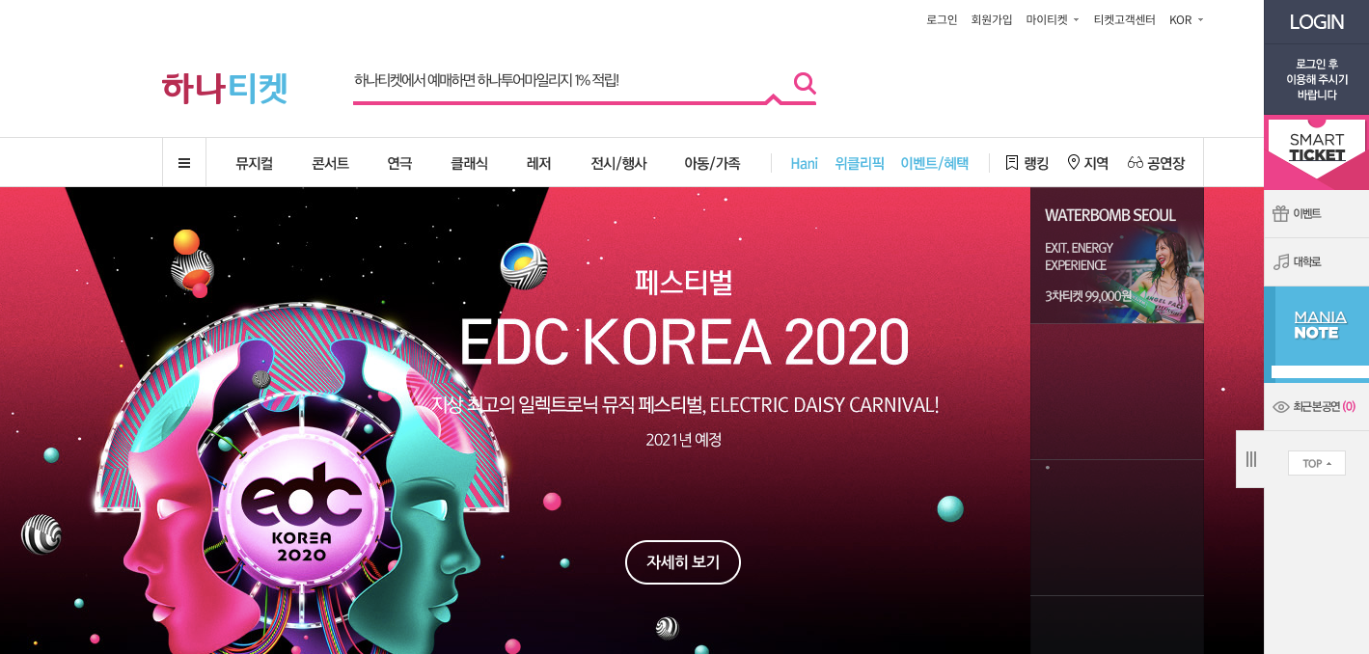This screenshot has height=654, width=1369.
Task: Click the magnifier search icon
Action: [x=805, y=84]
